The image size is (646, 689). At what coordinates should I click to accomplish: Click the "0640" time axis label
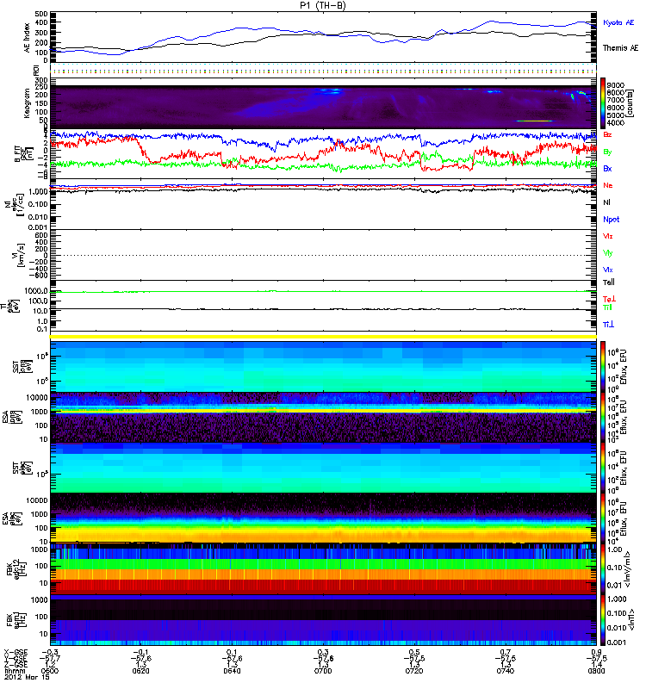click(x=232, y=671)
